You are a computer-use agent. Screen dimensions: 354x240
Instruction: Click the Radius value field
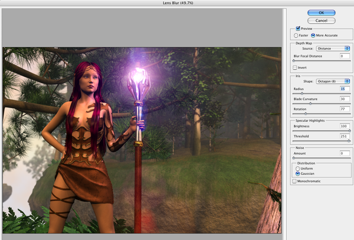(345, 89)
